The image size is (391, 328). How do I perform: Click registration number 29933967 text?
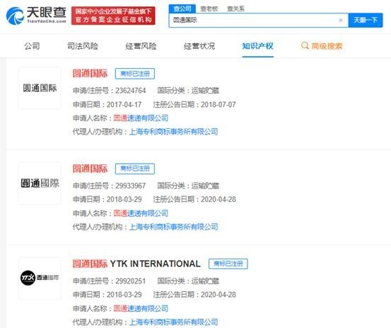pos(130,186)
